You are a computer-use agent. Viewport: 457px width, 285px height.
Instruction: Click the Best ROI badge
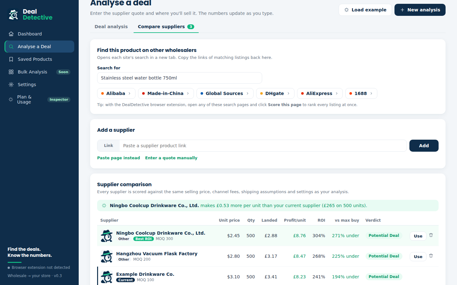point(143,239)
